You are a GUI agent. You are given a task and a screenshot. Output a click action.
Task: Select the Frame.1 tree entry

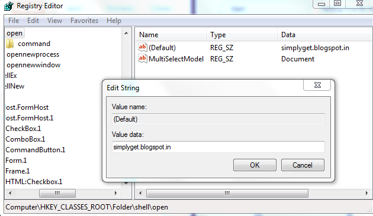click(x=18, y=171)
